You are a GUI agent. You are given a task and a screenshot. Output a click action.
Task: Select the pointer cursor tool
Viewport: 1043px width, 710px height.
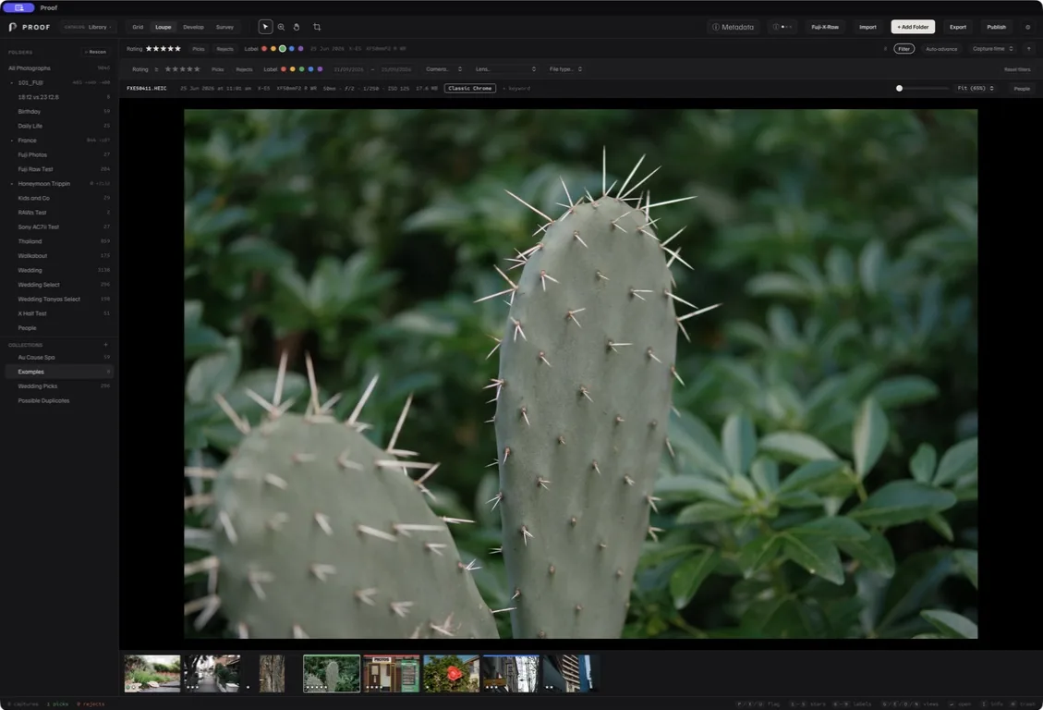(x=265, y=28)
